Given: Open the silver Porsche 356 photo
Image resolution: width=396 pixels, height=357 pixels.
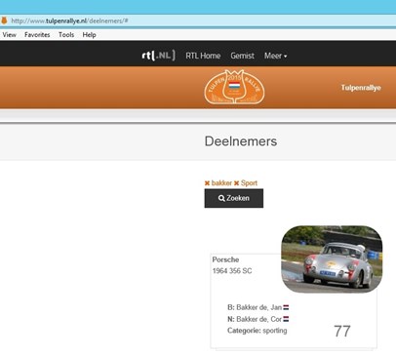Looking at the screenshot, I should [332, 258].
